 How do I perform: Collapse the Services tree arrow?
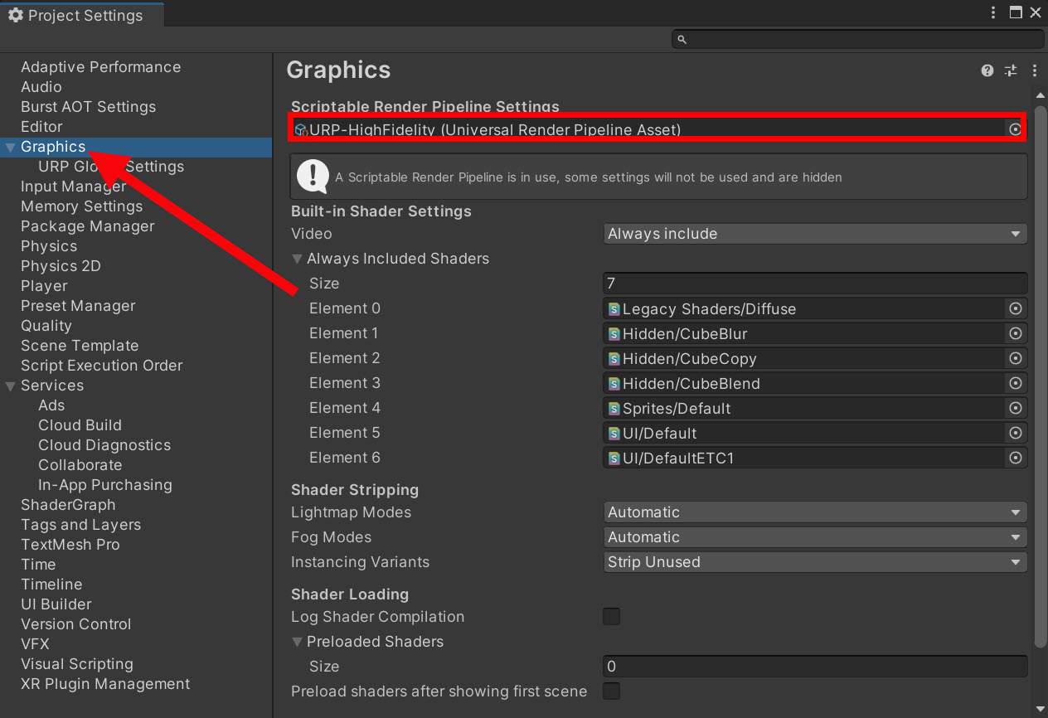[10, 386]
